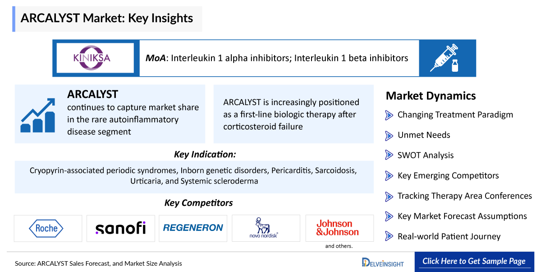Image resolution: width=541 pixels, height=272 pixels.
Task: Click the DelveInsight logo in footer
Action: pyautogui.click(x=383, y=262)
